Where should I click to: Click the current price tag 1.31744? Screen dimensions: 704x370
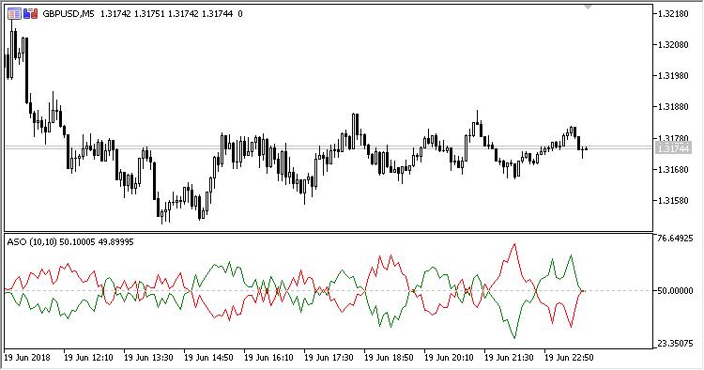point(673,147)
